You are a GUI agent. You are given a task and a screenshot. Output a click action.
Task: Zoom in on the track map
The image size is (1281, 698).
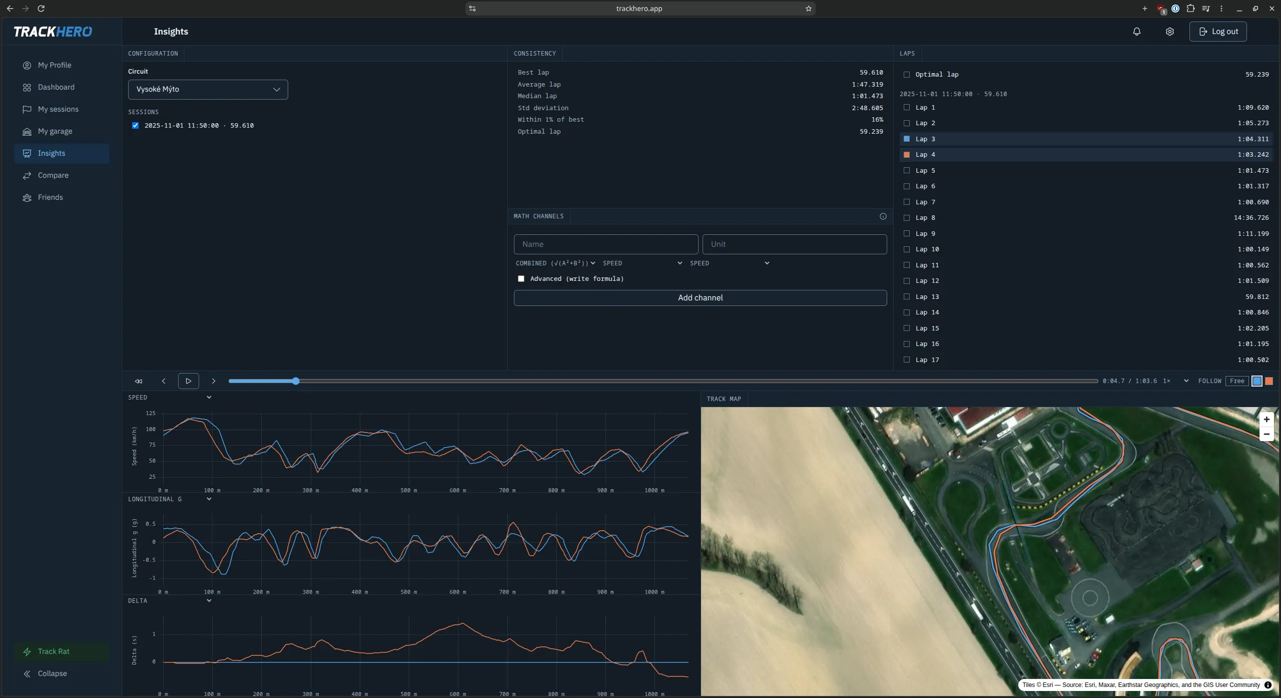(1266, 420)
